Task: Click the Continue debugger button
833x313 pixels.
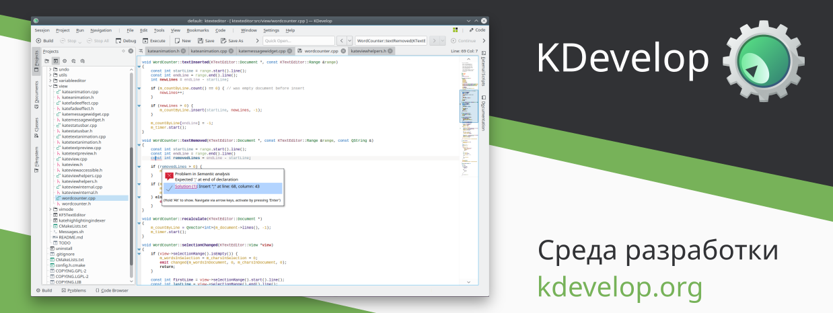Action: coord(463,41)
